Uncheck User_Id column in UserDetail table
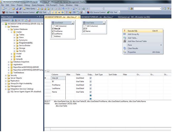The width and height of the screenshot is (173, 132). point(53,29)
